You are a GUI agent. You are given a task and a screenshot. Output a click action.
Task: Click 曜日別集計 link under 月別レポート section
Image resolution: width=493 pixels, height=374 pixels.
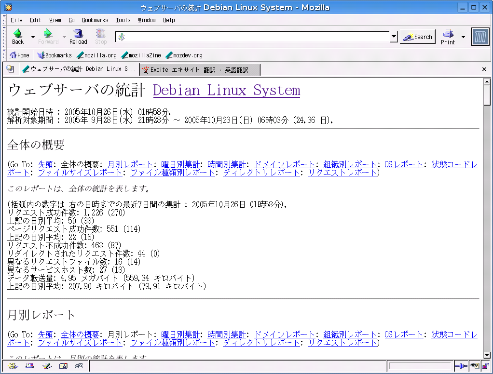click(180, 334)
